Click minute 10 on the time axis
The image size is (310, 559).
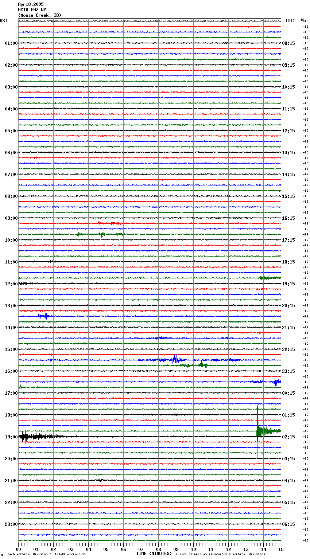(x=194, y=549)
